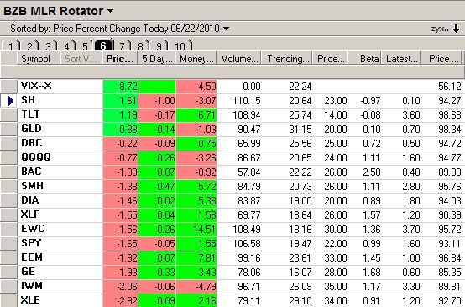Click the Trending... column header
Viewport: 465px width, 307px height.
(x=288, y=58)
